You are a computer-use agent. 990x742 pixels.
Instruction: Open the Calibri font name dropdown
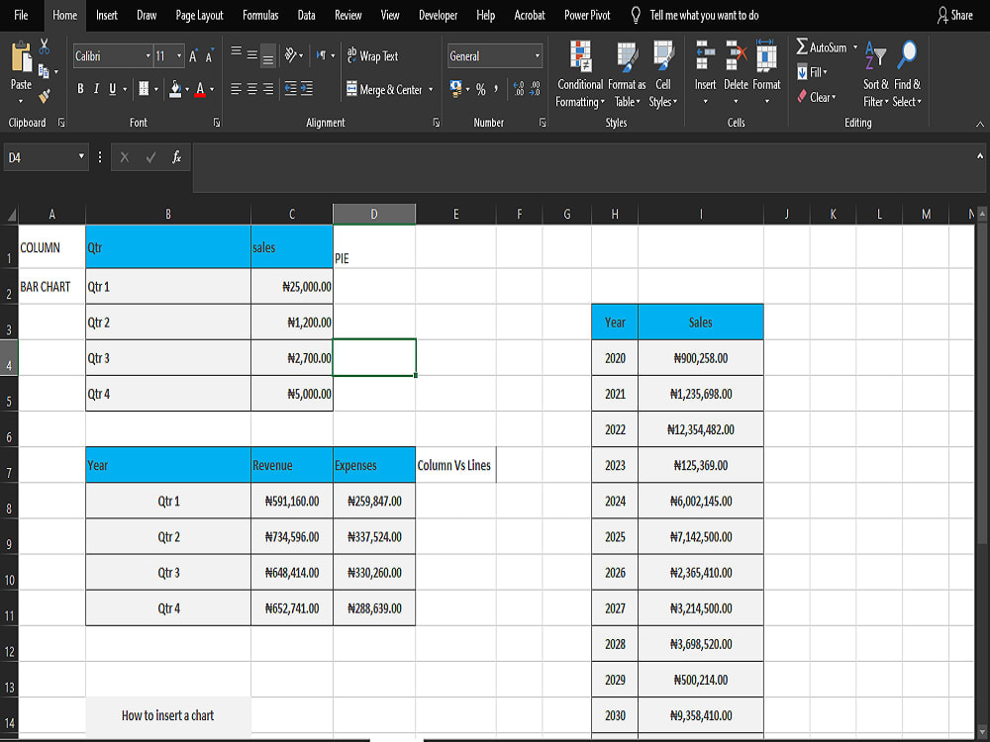click(148, 56)
